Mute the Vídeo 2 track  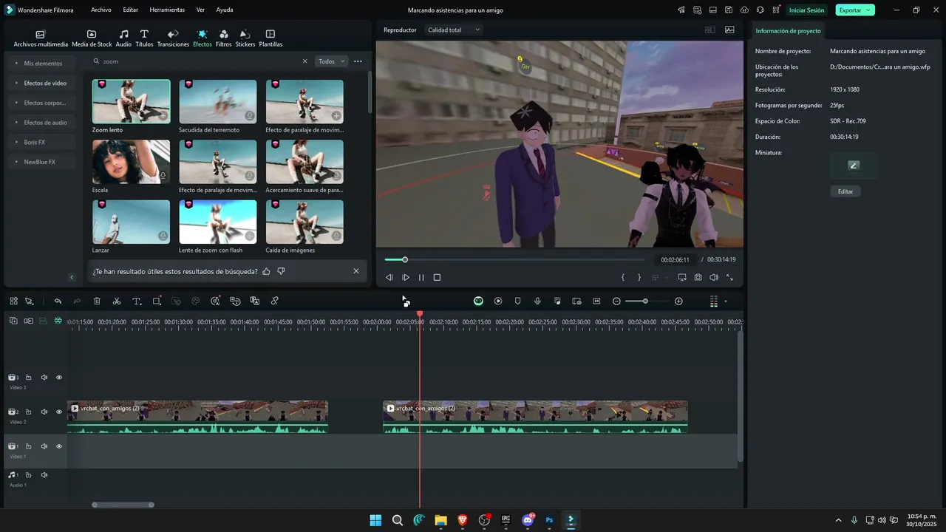click(44, 412)
